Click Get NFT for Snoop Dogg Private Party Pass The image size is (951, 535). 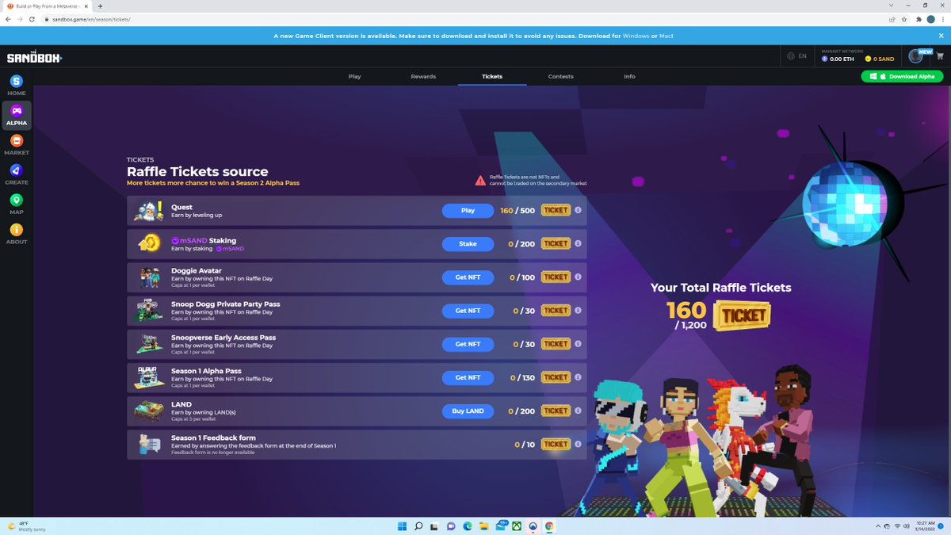tap(468, 311)
